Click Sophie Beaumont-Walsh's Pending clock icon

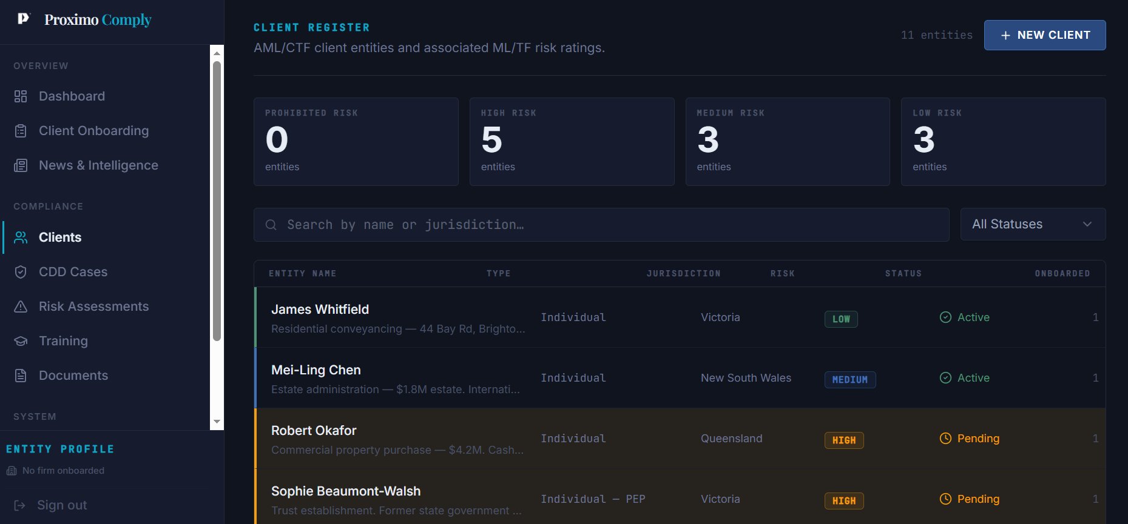[x=945, y=499]
